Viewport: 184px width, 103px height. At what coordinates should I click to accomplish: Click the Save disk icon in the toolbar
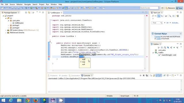coord(12,8)
